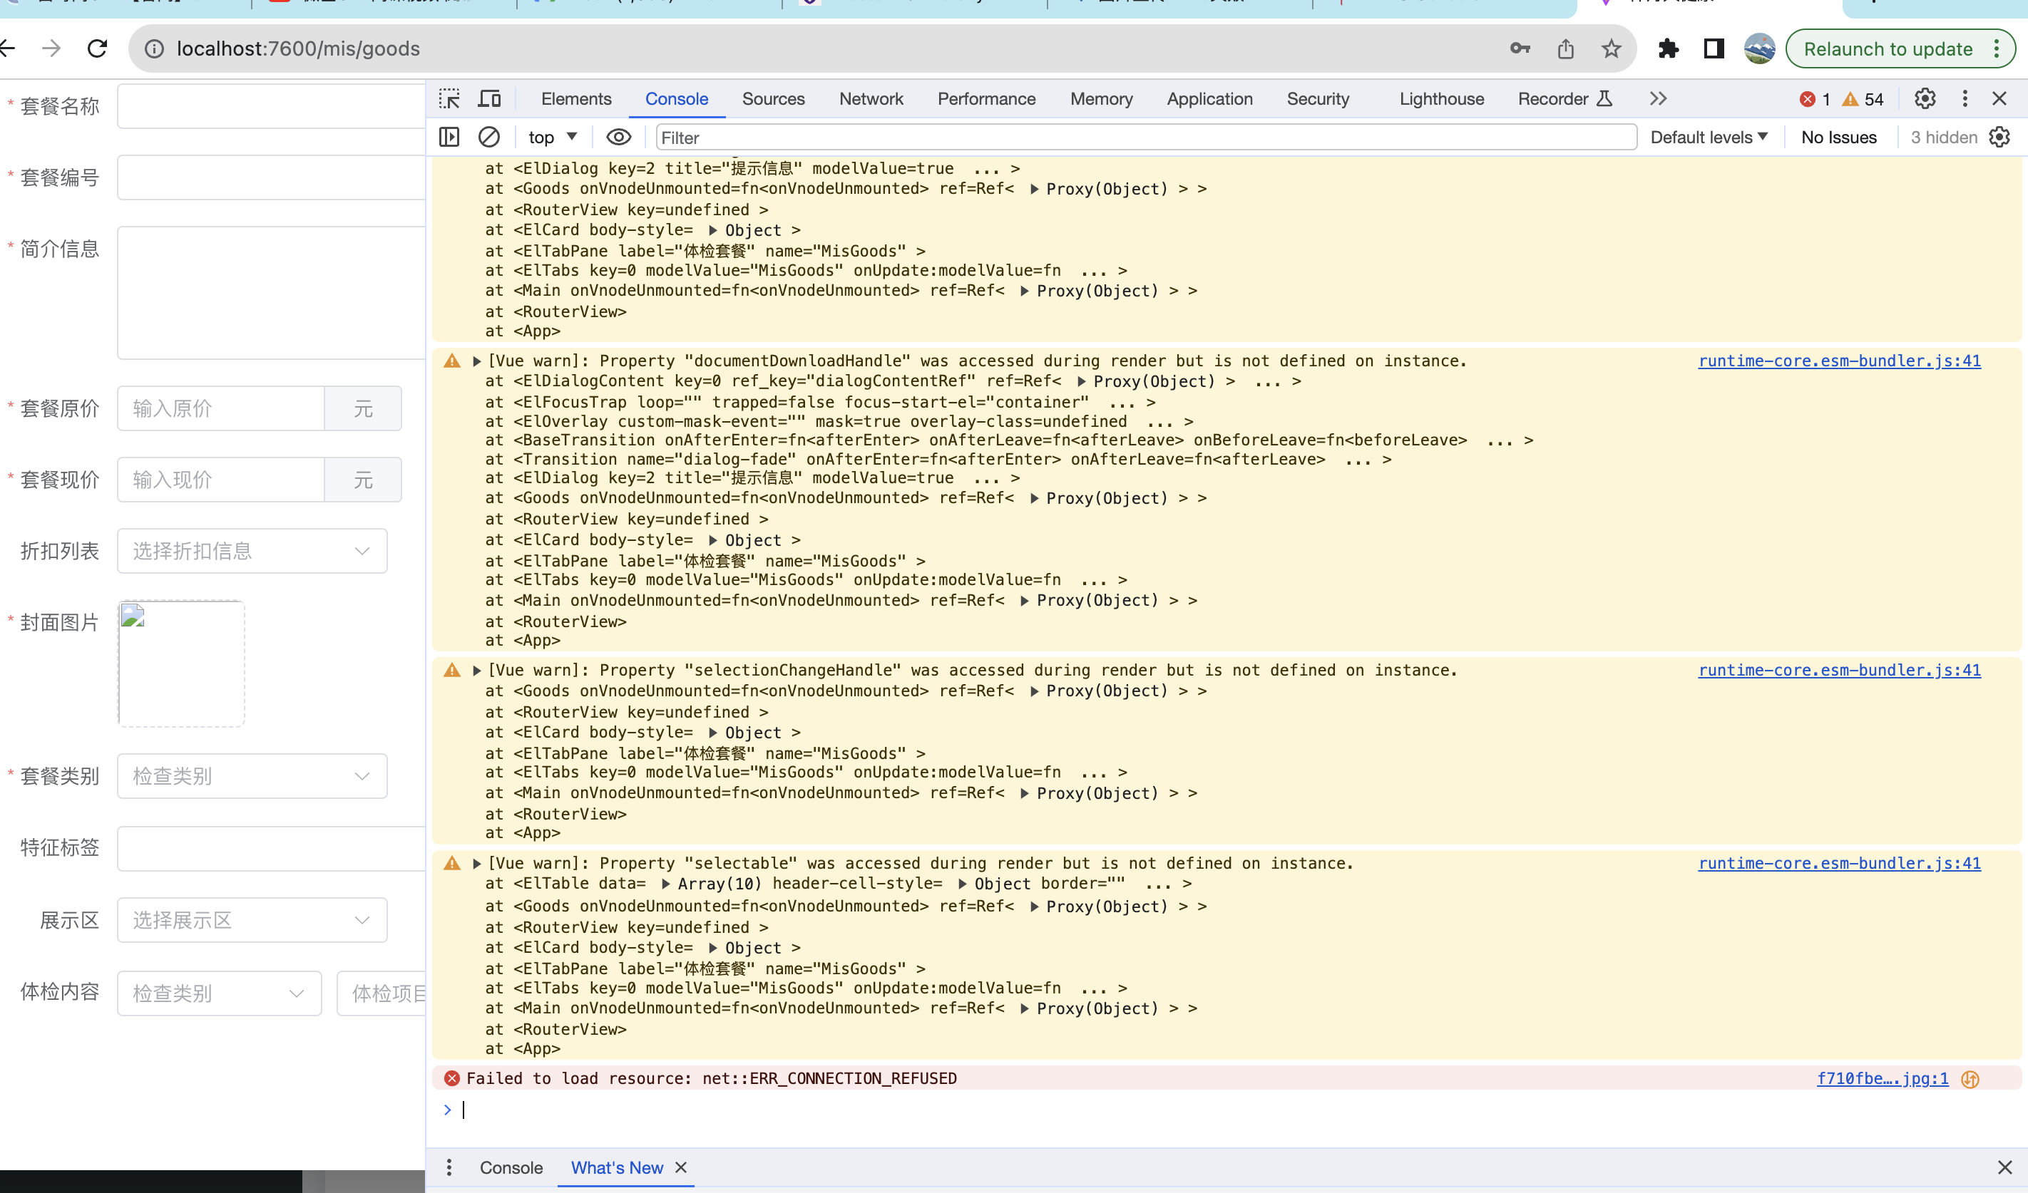Open the top JavaScript context dropdown
The height and width of the screenshot is (1193, 2028).
point(553,138)
